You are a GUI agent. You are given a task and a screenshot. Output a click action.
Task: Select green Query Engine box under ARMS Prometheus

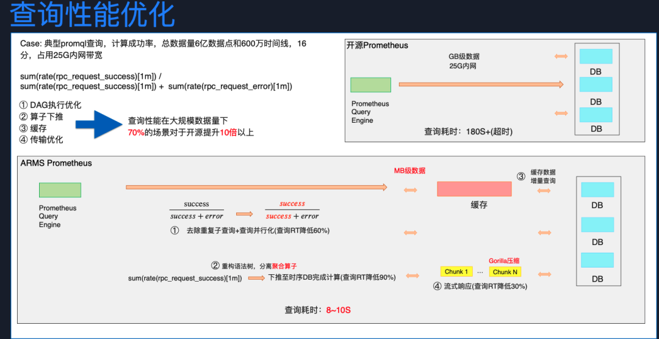pyautogui.click(x=60, y=189)
